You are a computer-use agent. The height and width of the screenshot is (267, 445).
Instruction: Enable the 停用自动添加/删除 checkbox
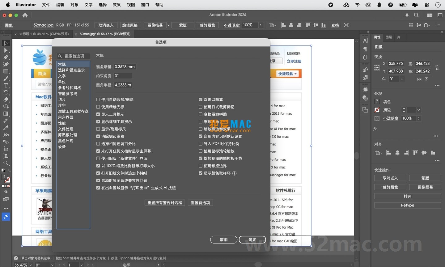click(x=98, y=100)
